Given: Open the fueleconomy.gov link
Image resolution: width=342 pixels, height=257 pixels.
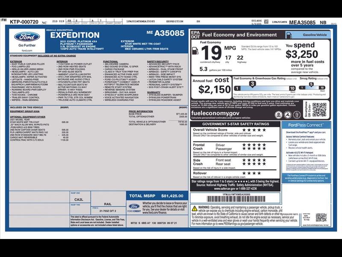Looking at the screenshot, I should (216, 113).
